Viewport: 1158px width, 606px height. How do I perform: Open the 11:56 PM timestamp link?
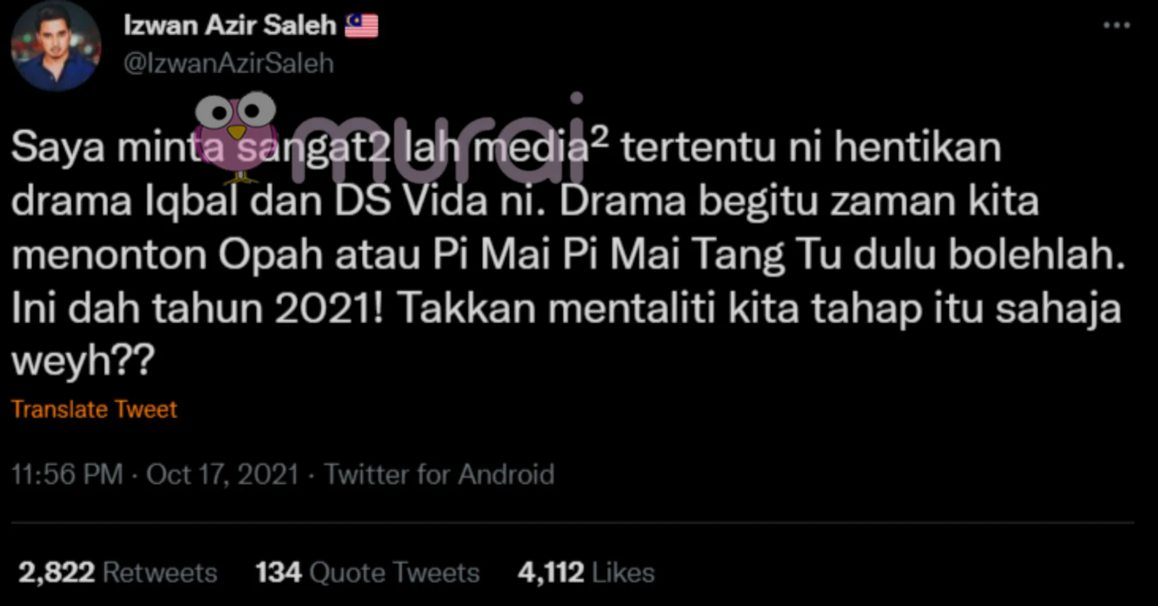(68, 474)
